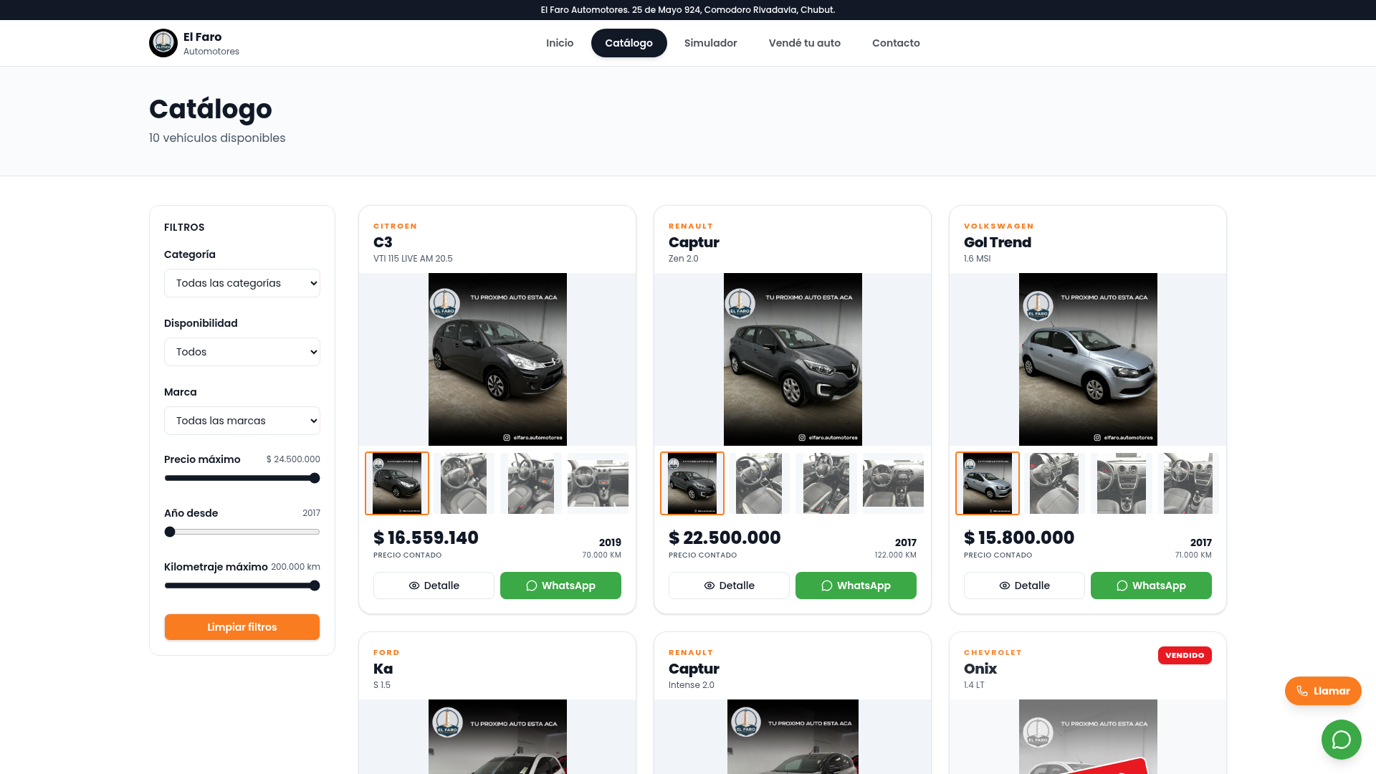Click the WhatsApp icon on Captur Zen card
This screenshot has height=774, width=1376.
pos(827,586)
